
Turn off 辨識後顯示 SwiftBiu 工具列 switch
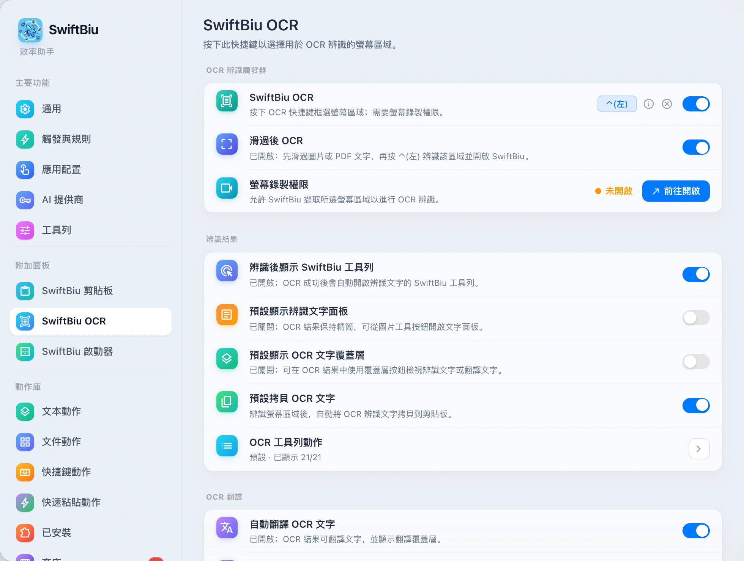[696, 274]
